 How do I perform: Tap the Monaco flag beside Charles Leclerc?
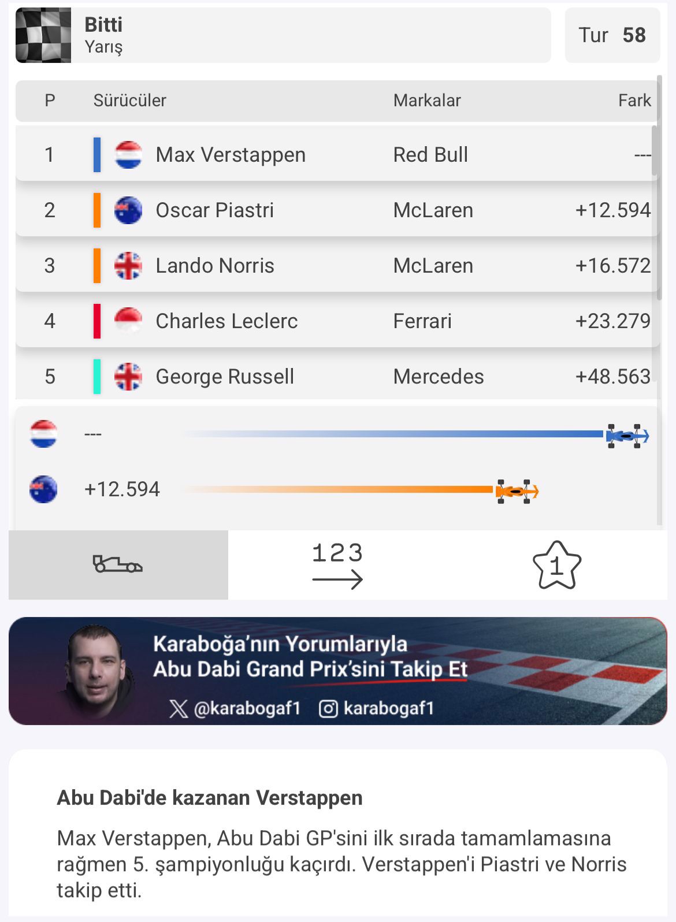point(128,321)
